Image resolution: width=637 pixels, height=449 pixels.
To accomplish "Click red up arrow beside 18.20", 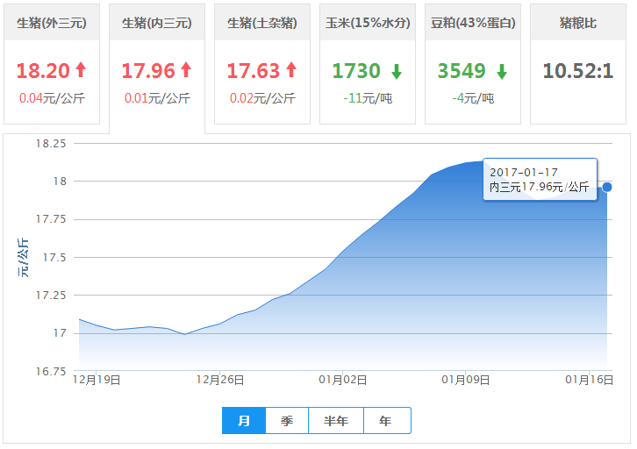I will [81, 70].
